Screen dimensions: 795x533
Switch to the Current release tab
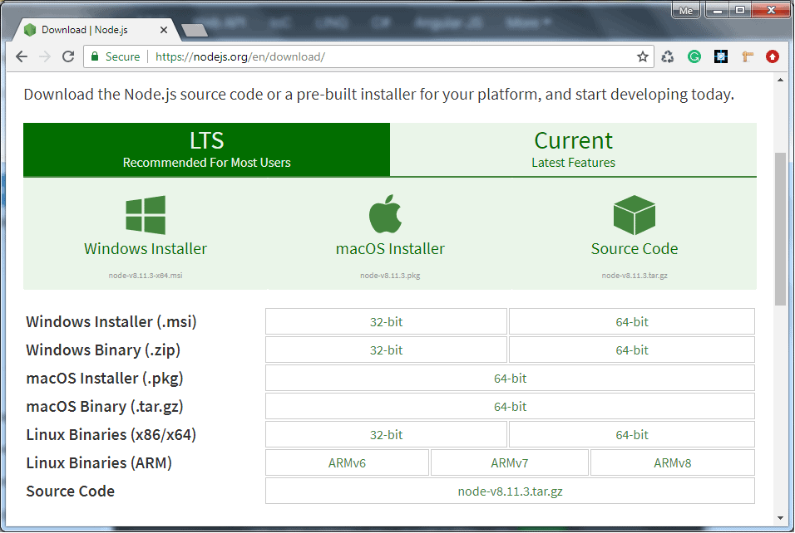(573, 149)
